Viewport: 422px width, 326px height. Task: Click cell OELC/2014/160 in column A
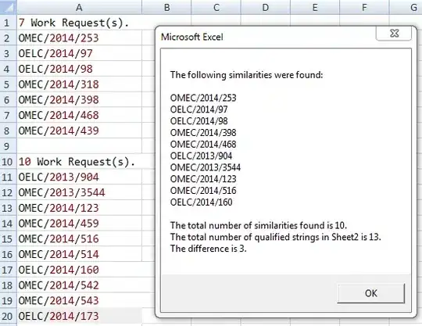click(x=79, y=270)
